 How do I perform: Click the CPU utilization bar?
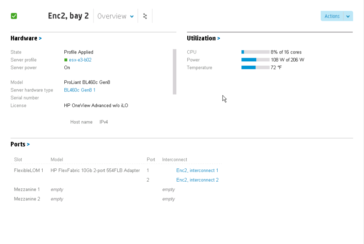click(255, 52)
